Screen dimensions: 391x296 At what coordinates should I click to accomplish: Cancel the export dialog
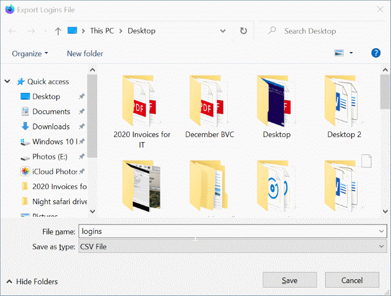point(352,280)
